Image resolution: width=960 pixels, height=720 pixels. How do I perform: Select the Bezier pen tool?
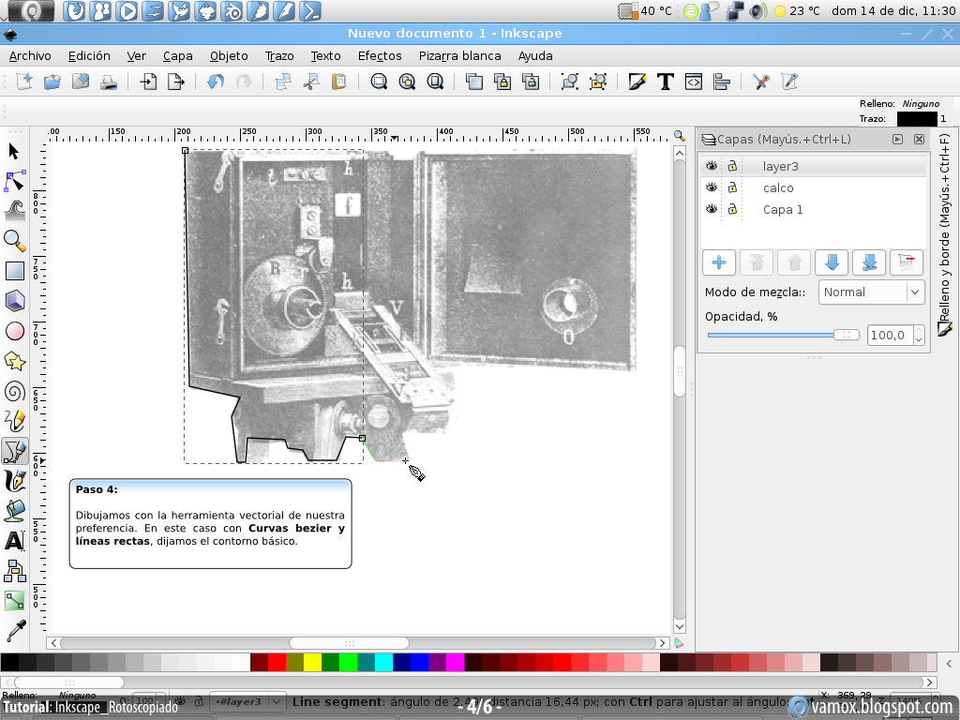tap(15, 451)
